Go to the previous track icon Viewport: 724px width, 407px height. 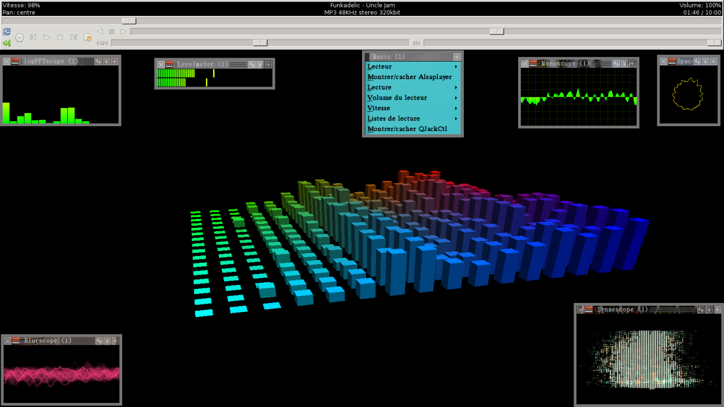click(32, 37)
